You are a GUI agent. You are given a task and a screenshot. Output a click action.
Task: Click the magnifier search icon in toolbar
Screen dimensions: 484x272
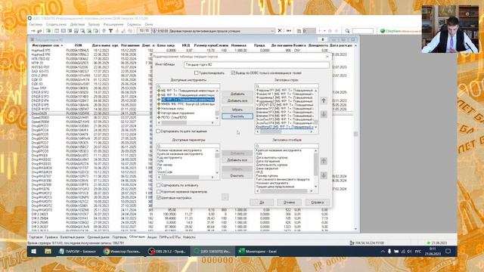click(347, 31)
